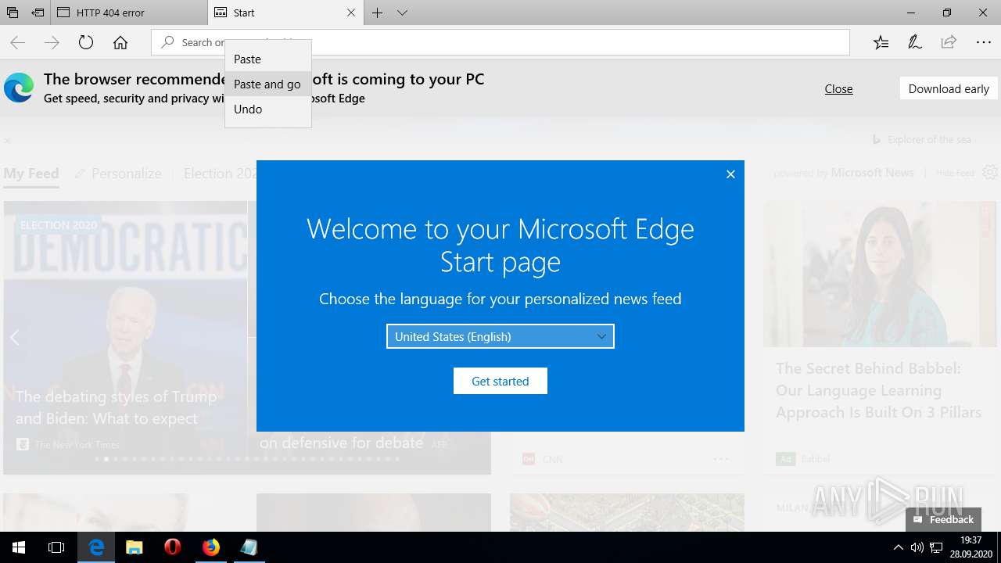This screenshot has height=563, width=1001.
Task: Click the Close link in the Edge banner
Action: (838, 89)
